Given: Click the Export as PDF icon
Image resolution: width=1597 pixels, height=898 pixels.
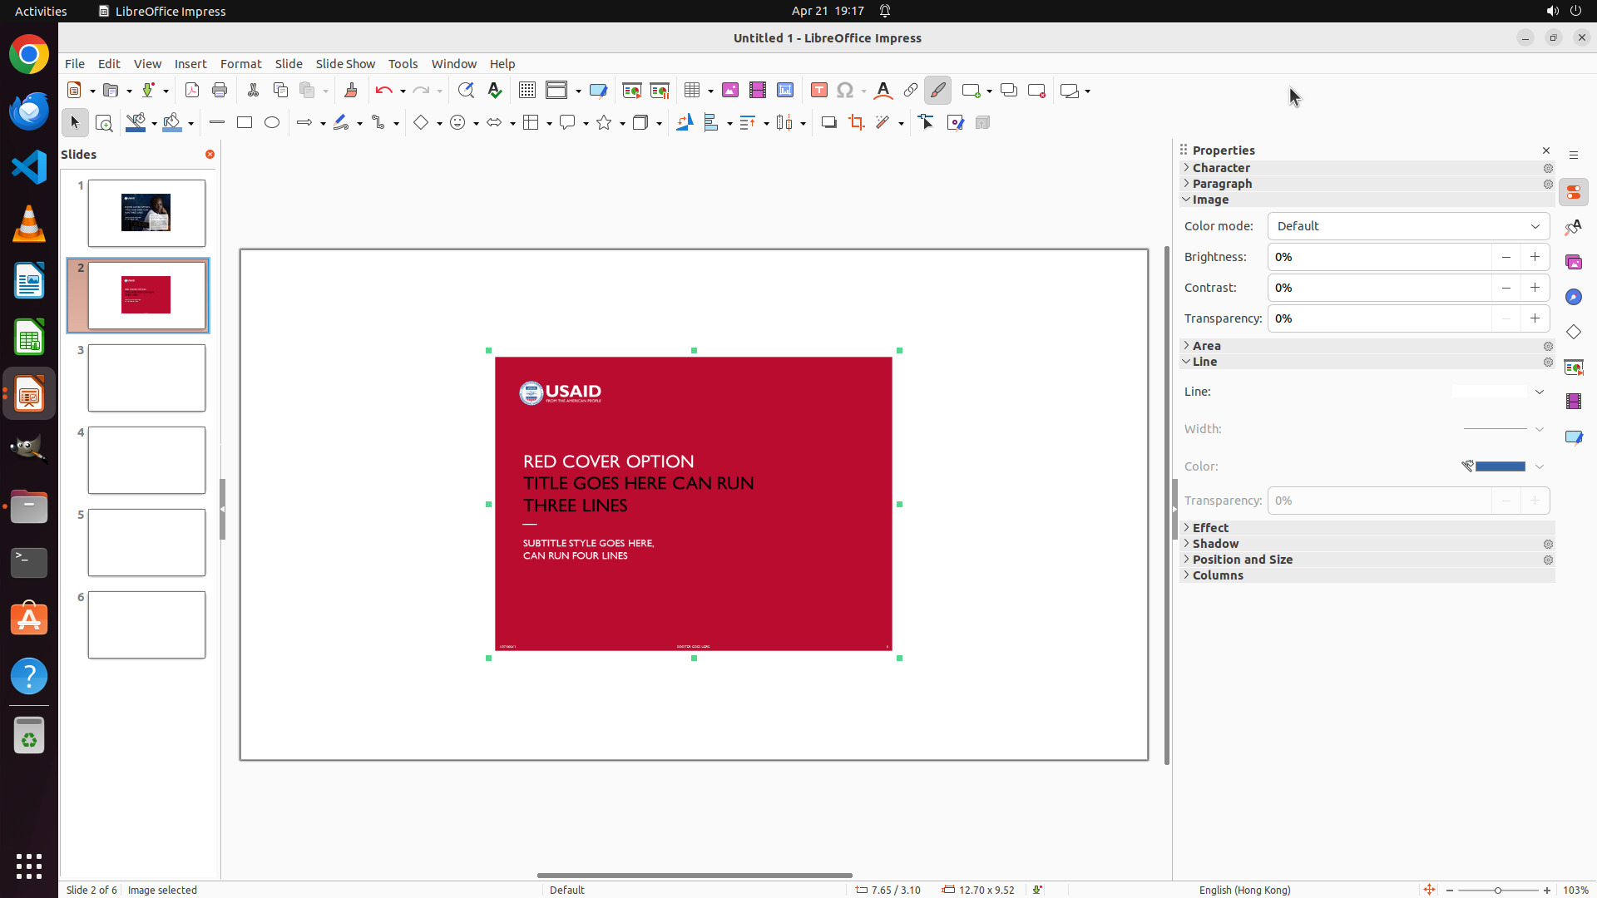Looking at the screenshot, I should pyautogui.click(x=192, y=91).
